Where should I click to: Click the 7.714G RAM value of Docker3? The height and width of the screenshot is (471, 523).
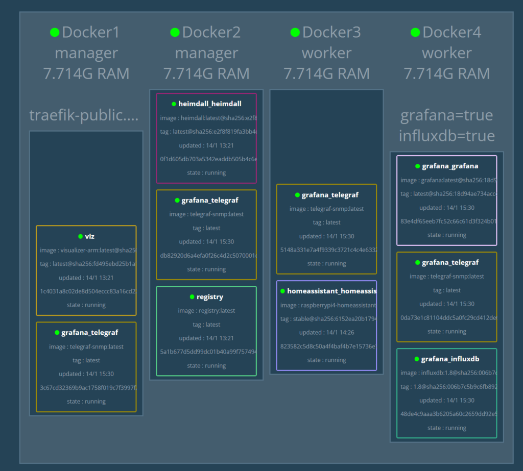click(x=326, y=73)
